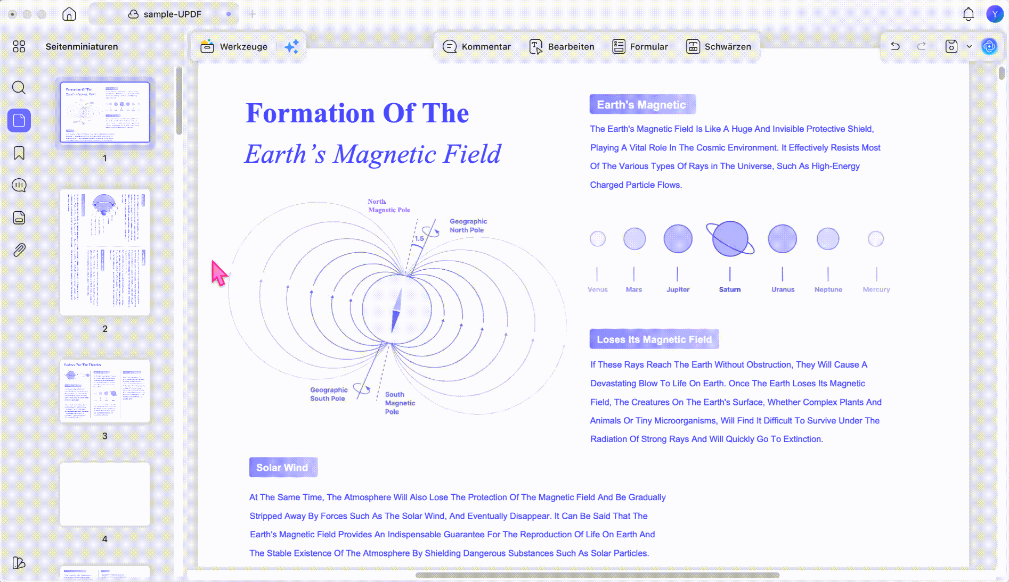This screenshot has width=1009, height=582.
Task: Open the attachments paperclip icon
Action: coord(19,250)
